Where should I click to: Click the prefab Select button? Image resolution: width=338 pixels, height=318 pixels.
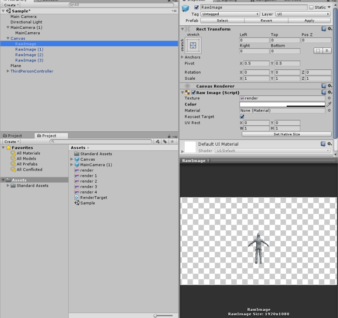[x=222, y=20]
